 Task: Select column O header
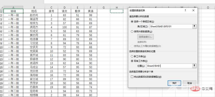pos(208,8)
